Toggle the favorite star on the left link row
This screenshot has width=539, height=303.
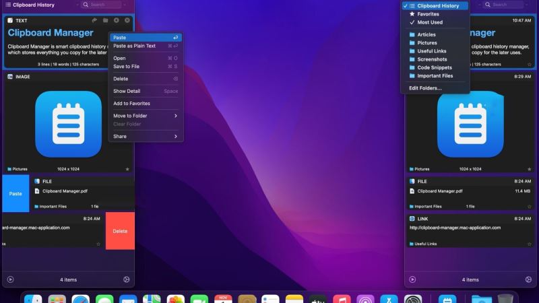coord(98,244)
